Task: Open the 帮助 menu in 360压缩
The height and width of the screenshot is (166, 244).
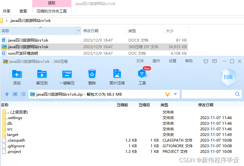Action: [x=189, y=61]
